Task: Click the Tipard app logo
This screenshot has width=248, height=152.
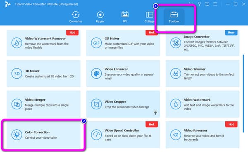Action: [x=7, y=4]
